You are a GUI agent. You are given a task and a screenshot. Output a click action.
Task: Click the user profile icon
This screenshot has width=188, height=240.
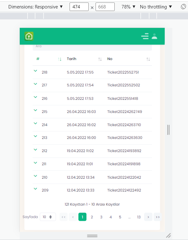154,36
